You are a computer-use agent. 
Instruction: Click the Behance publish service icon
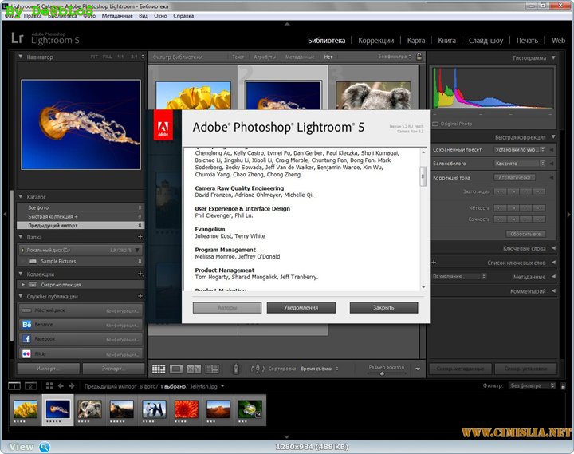tap(26, 325)
